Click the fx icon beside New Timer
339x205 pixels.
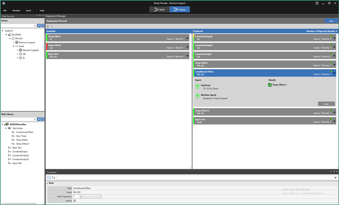(13, 136)
